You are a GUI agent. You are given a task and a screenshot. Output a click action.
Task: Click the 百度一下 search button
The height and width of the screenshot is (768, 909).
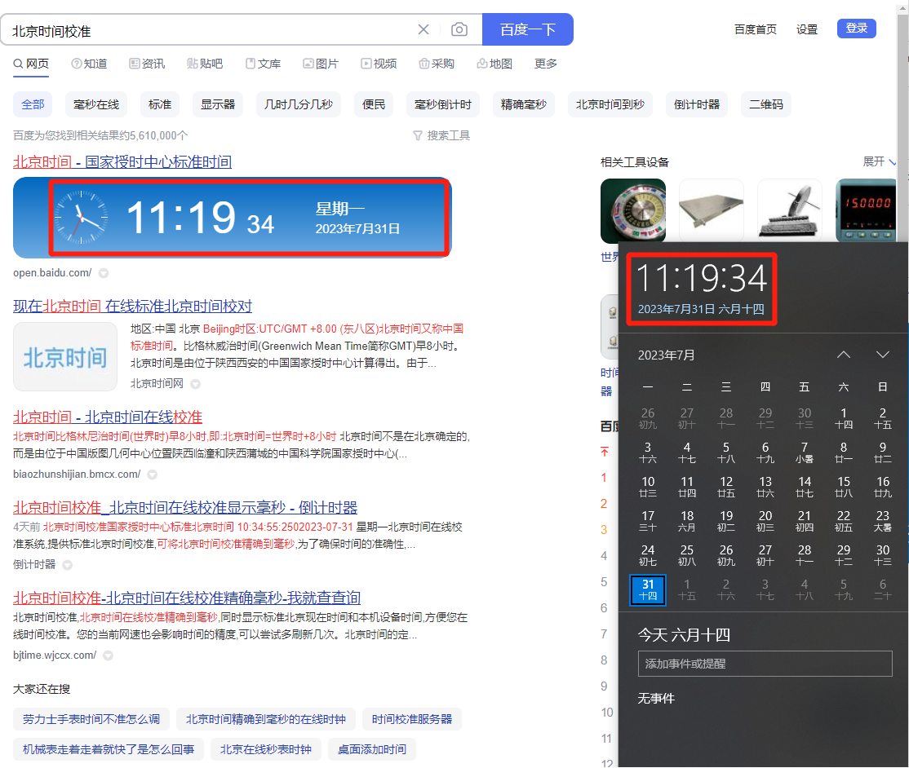tap(527, 30)
